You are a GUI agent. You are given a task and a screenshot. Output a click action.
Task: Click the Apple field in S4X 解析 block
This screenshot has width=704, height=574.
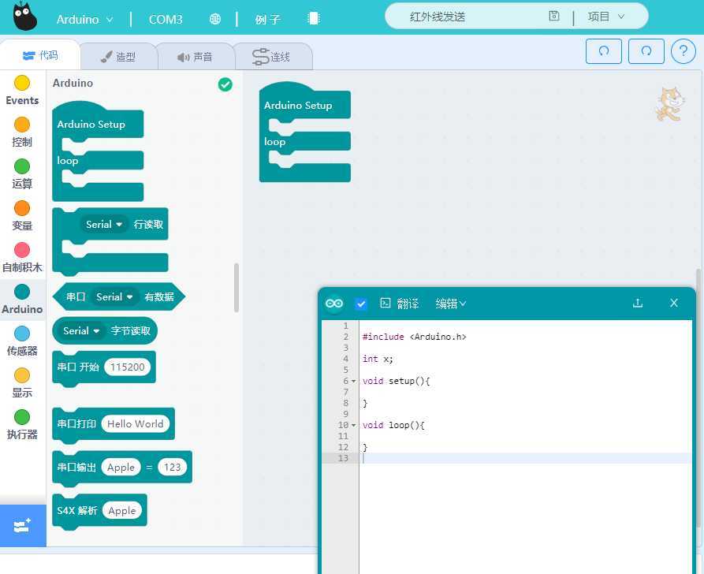[121, 510]
